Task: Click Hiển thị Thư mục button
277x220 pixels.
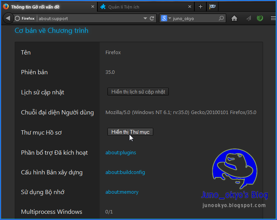Action: (x=130, y=132)
